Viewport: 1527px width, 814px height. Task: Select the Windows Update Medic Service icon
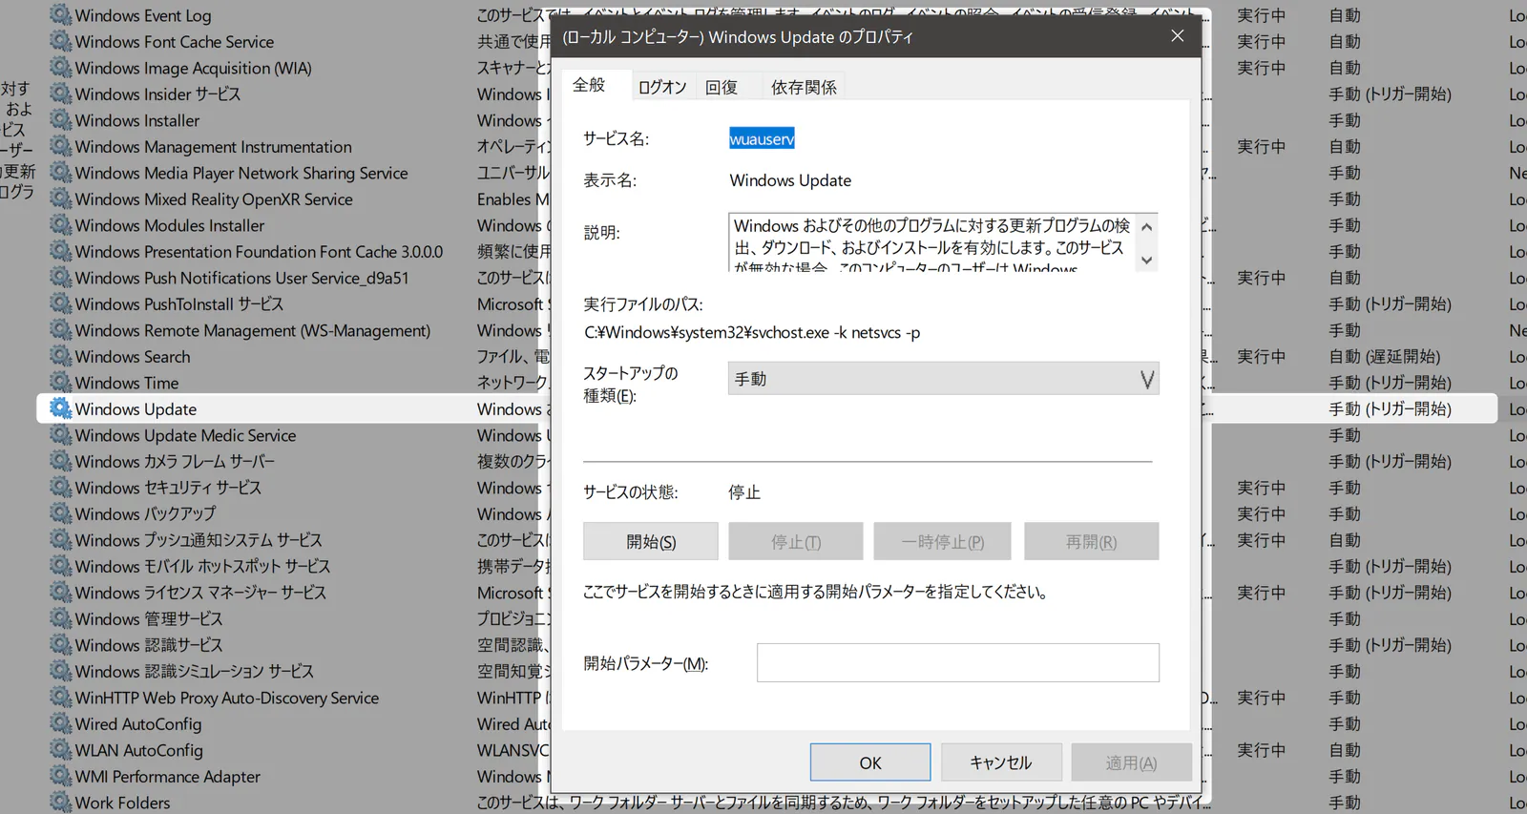tap(60, 435)
